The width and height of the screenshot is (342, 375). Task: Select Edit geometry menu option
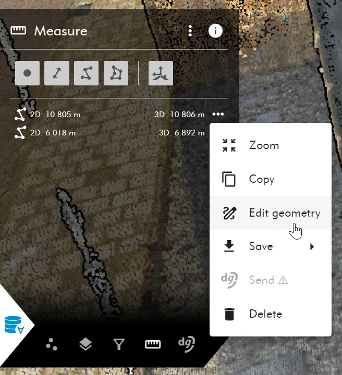click(x=284, y=213)
